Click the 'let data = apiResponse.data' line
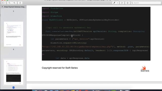162x91 pixels. pyautogui.click(x=72, y=58)
